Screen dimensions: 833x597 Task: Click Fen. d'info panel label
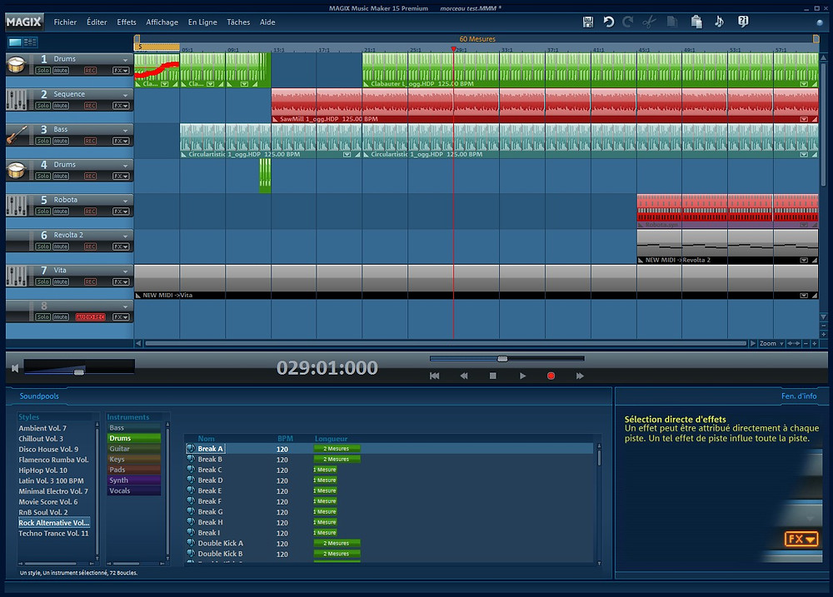coord(799,396)
